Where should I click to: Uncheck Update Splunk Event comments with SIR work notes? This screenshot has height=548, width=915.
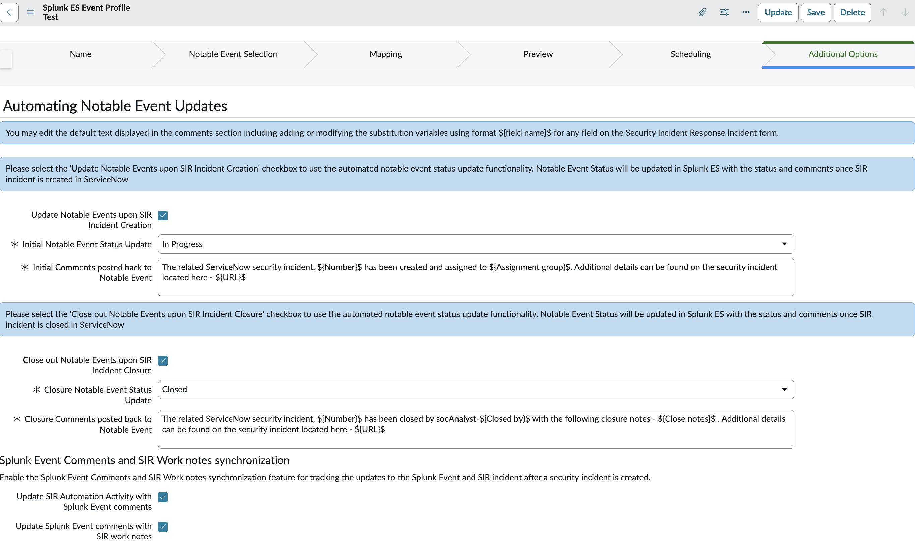[163, 527]
